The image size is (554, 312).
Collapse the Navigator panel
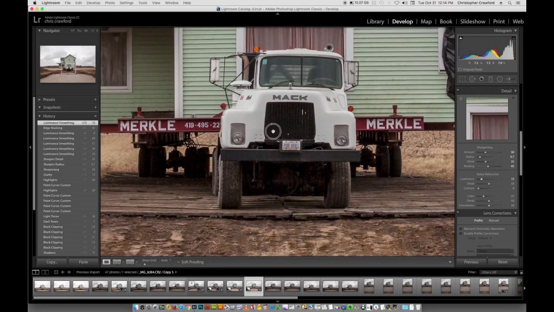(39, 31)
